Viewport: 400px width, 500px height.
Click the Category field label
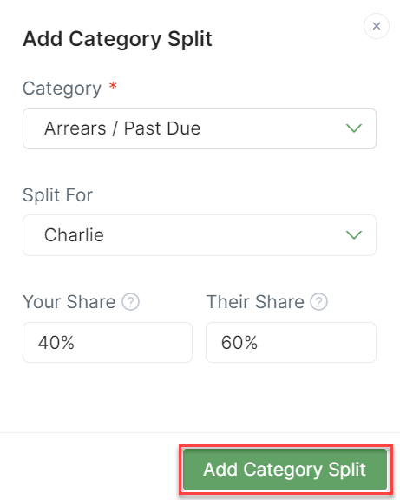[62, 89]
